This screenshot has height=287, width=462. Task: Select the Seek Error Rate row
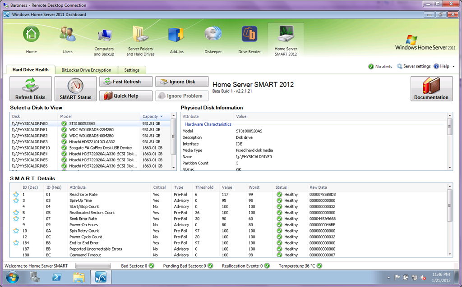(228, 219)
